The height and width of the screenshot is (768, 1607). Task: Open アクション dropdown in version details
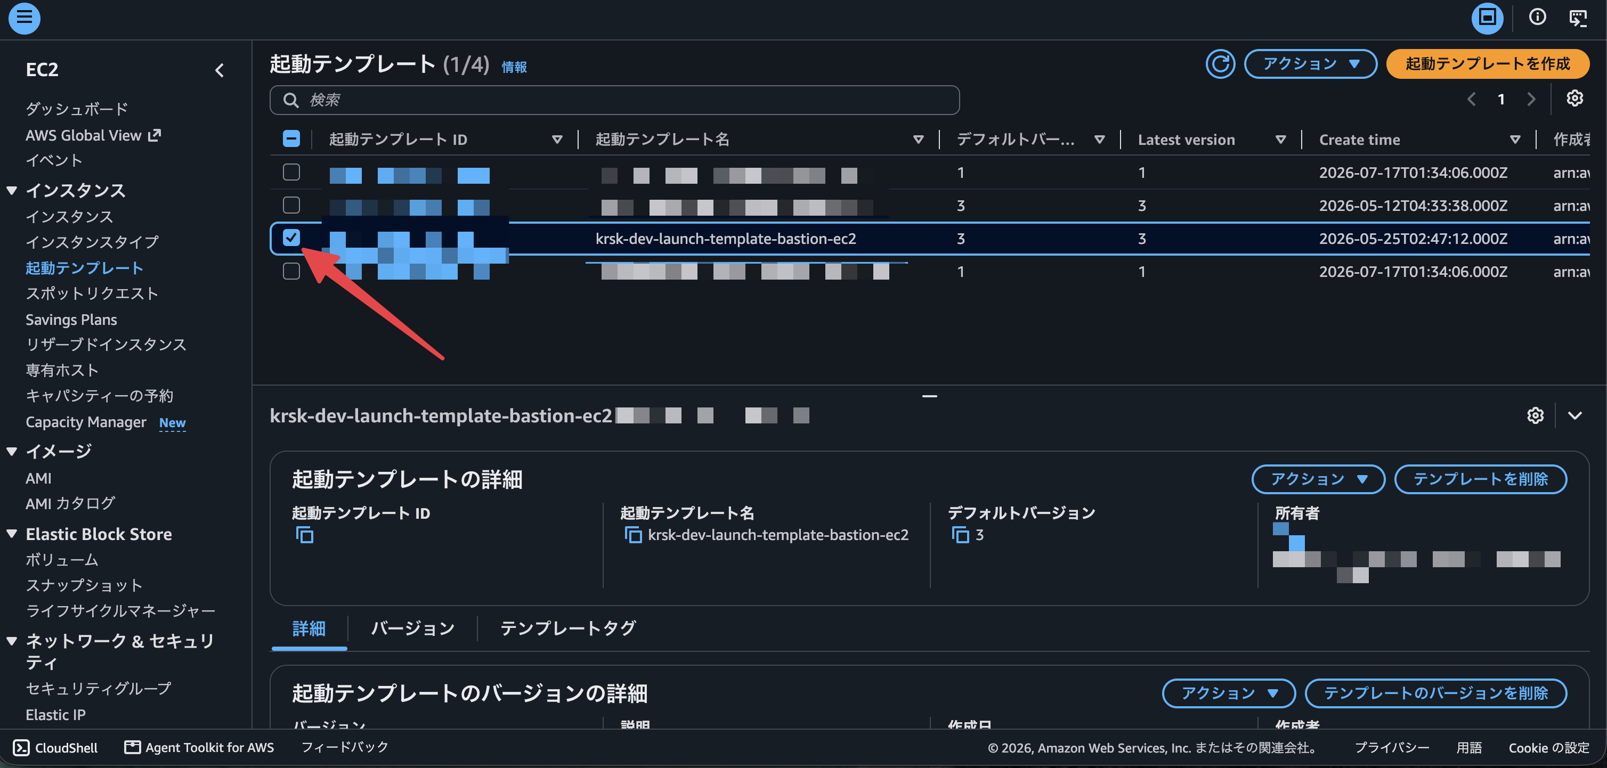(x=1229, y=693)
